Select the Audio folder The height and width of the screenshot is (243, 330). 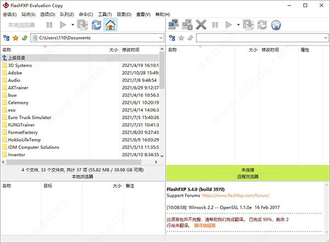pyautogui.click(x=14, y=80)
